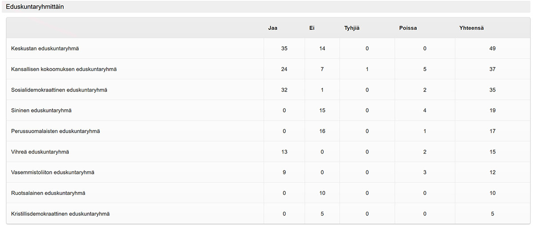
Task: Select Sosialidemokraattinen eduskuntaryhmä row label
Action: (59, 90)
